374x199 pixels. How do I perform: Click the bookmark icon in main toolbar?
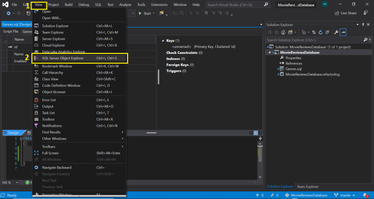coord(206,13)
